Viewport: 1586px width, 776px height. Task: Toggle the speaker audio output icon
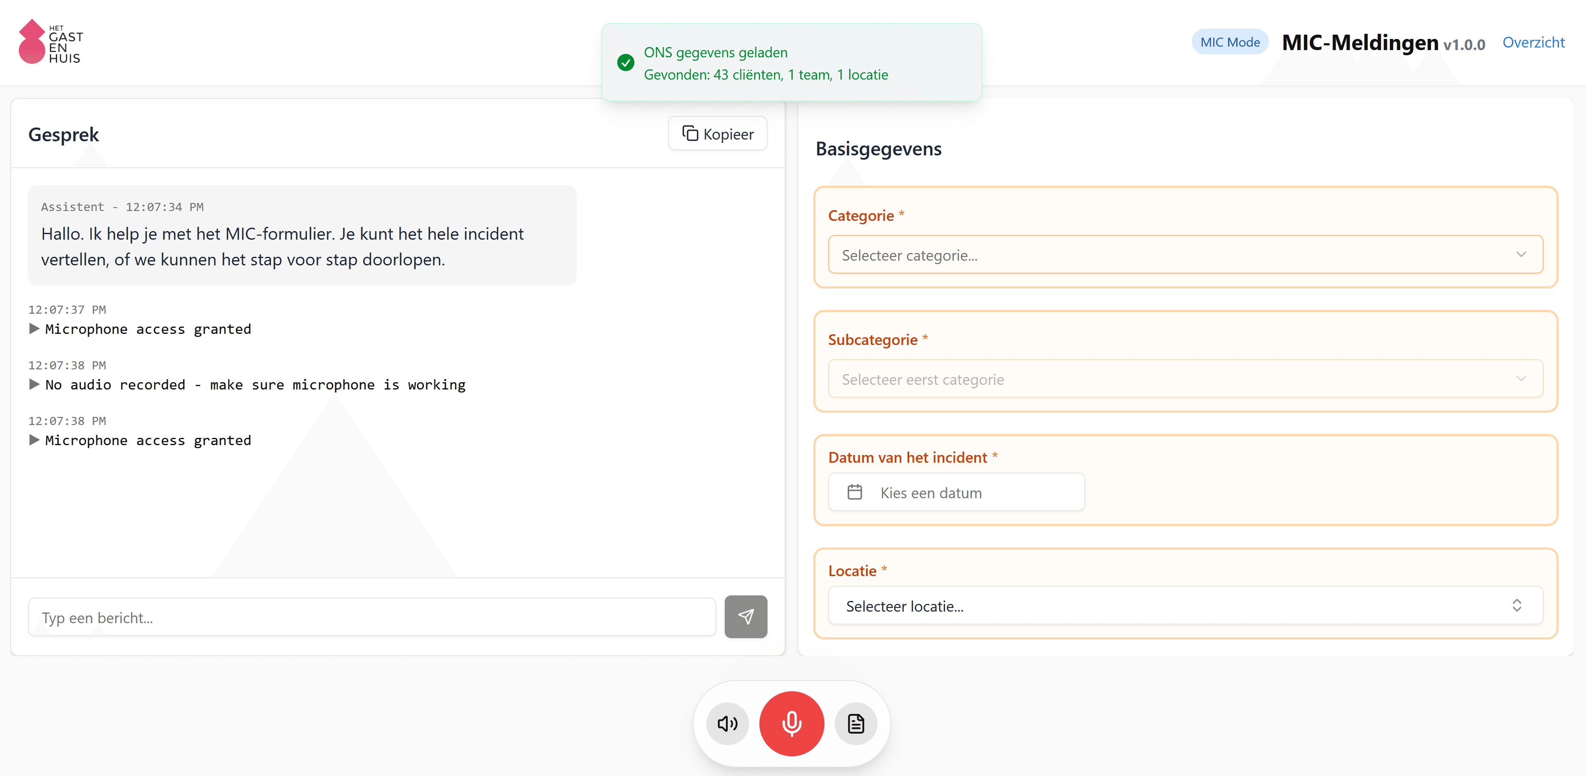[727, 723]
